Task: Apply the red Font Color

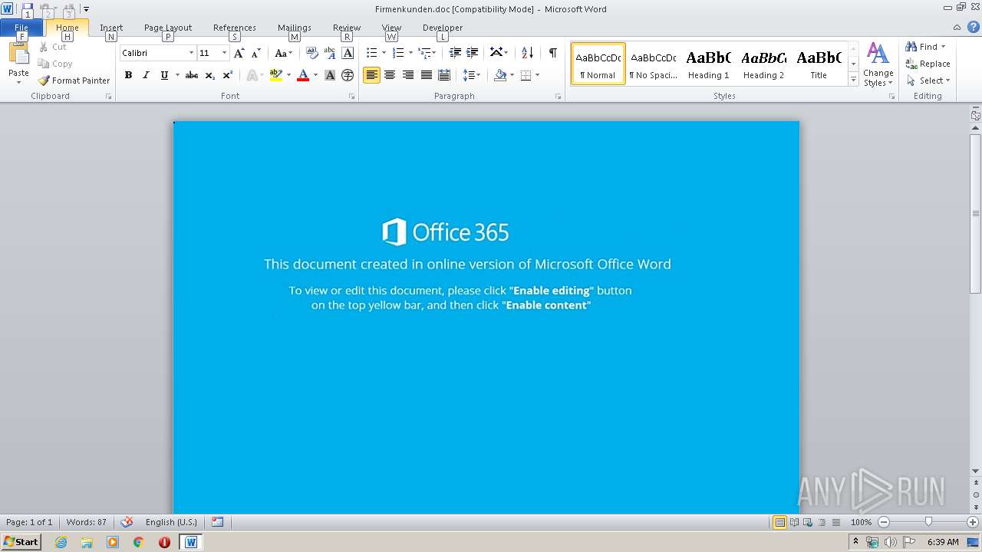Action: pos(303,75)
